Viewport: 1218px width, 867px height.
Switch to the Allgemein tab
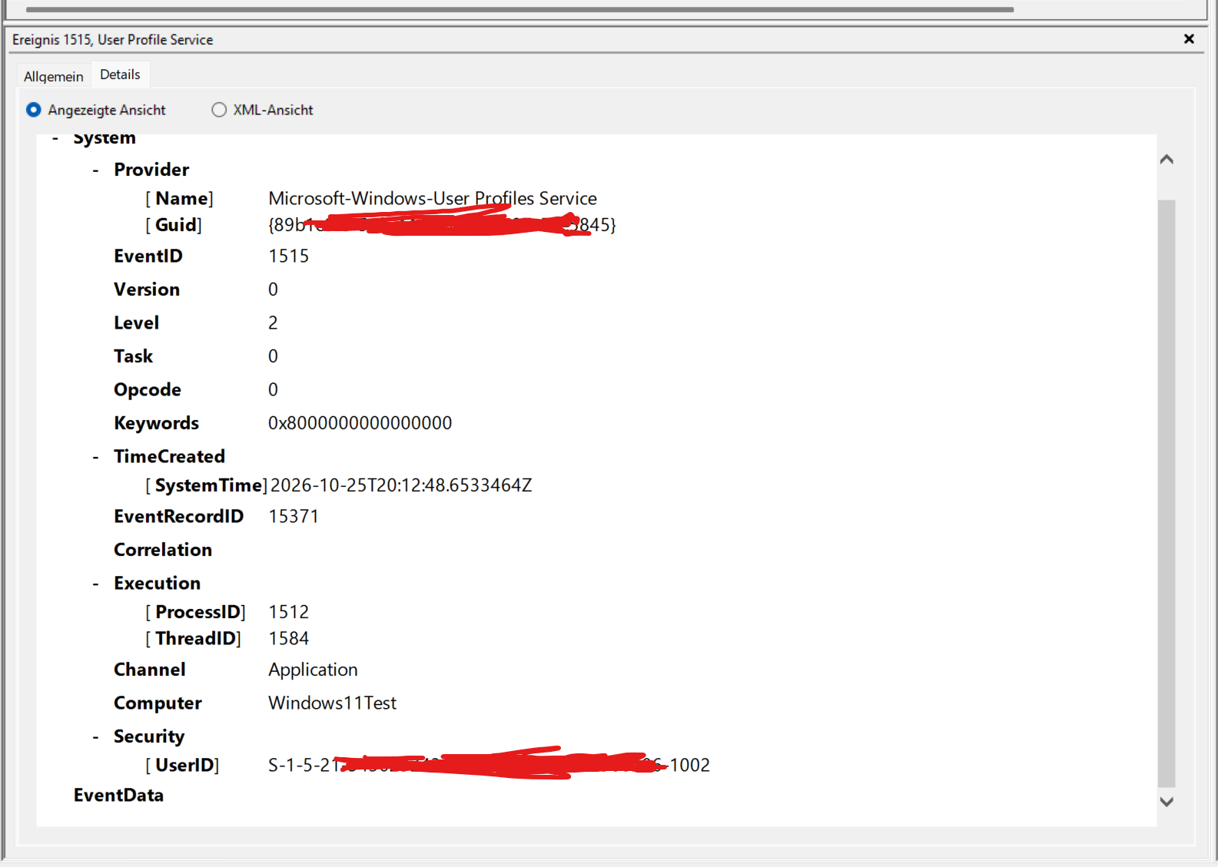coord(54,76)
